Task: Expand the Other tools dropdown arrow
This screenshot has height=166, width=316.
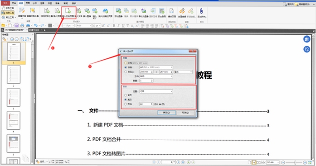Action: pyautogui.click(x=15, y=17)
